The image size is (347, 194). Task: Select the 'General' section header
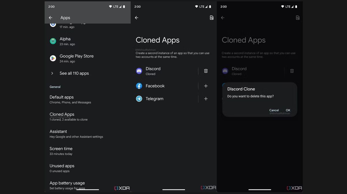coord(55,87)
